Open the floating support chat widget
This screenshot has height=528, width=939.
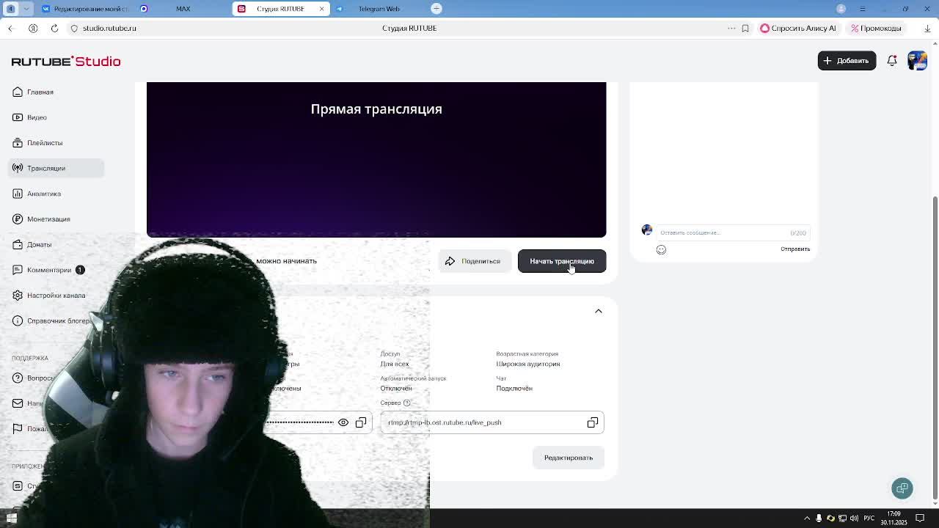[902, 488]
